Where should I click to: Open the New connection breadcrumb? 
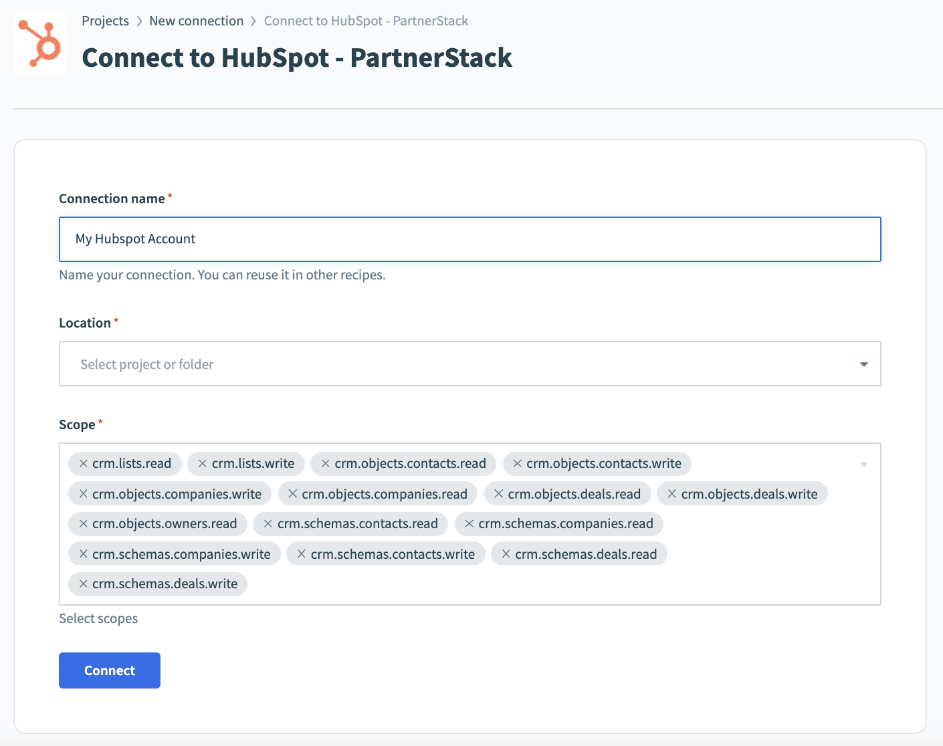(197, 21)
